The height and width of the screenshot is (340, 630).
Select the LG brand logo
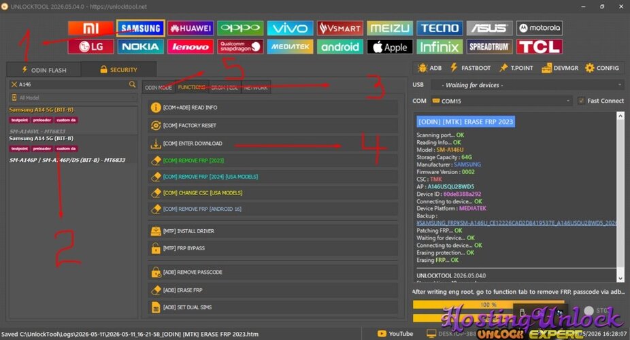tap(90, 46)
